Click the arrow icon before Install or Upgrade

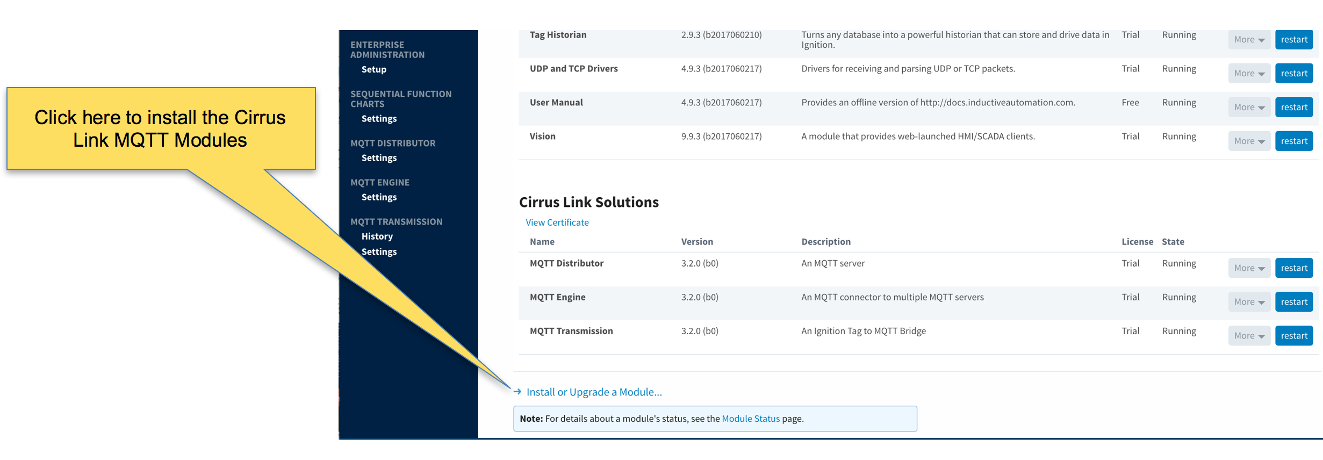517,392
